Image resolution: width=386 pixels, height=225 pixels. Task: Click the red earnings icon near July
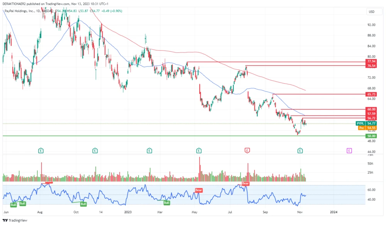click(247, 151)
